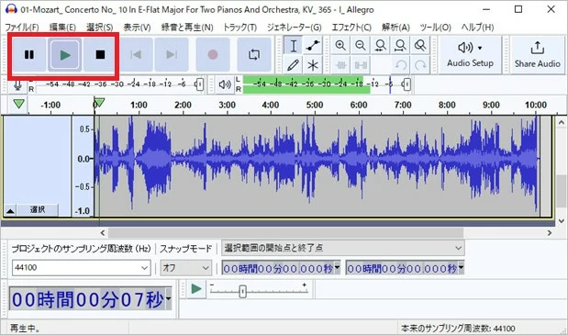
Task: Click the vertical scale value 0.5
Action: click(x=84, y=129)
